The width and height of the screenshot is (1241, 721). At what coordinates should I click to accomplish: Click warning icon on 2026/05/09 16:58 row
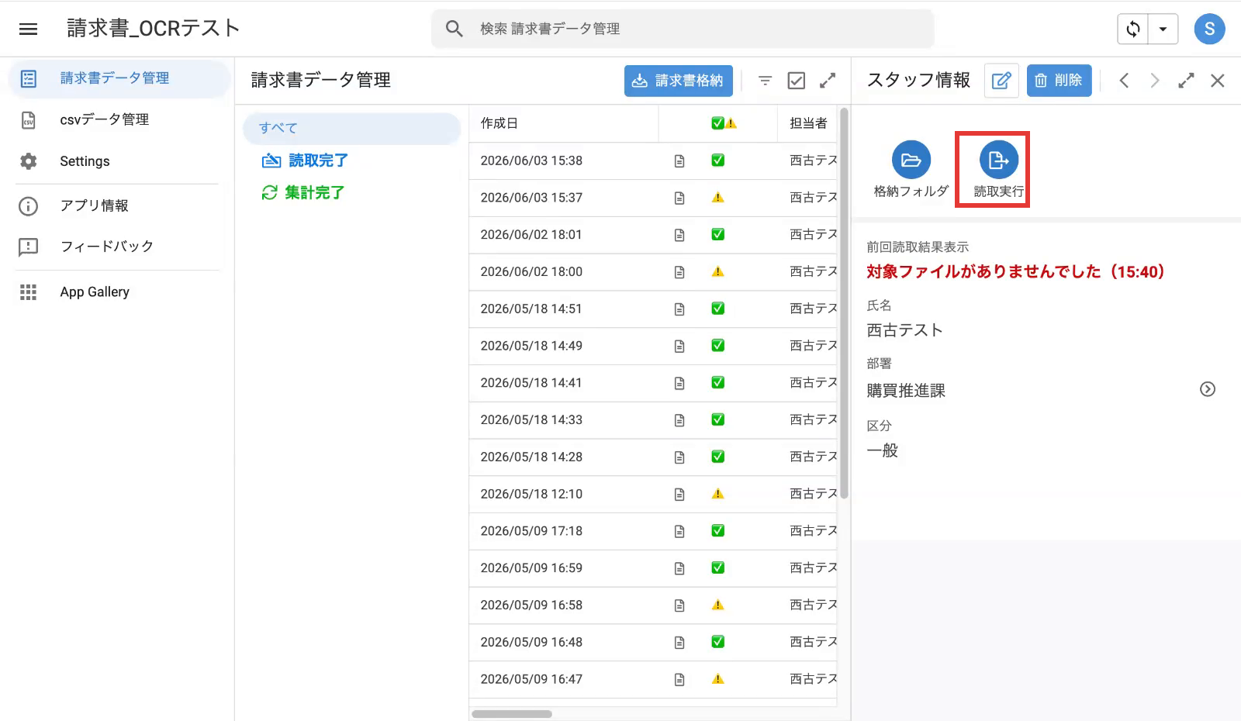click(x=718, y=605)
